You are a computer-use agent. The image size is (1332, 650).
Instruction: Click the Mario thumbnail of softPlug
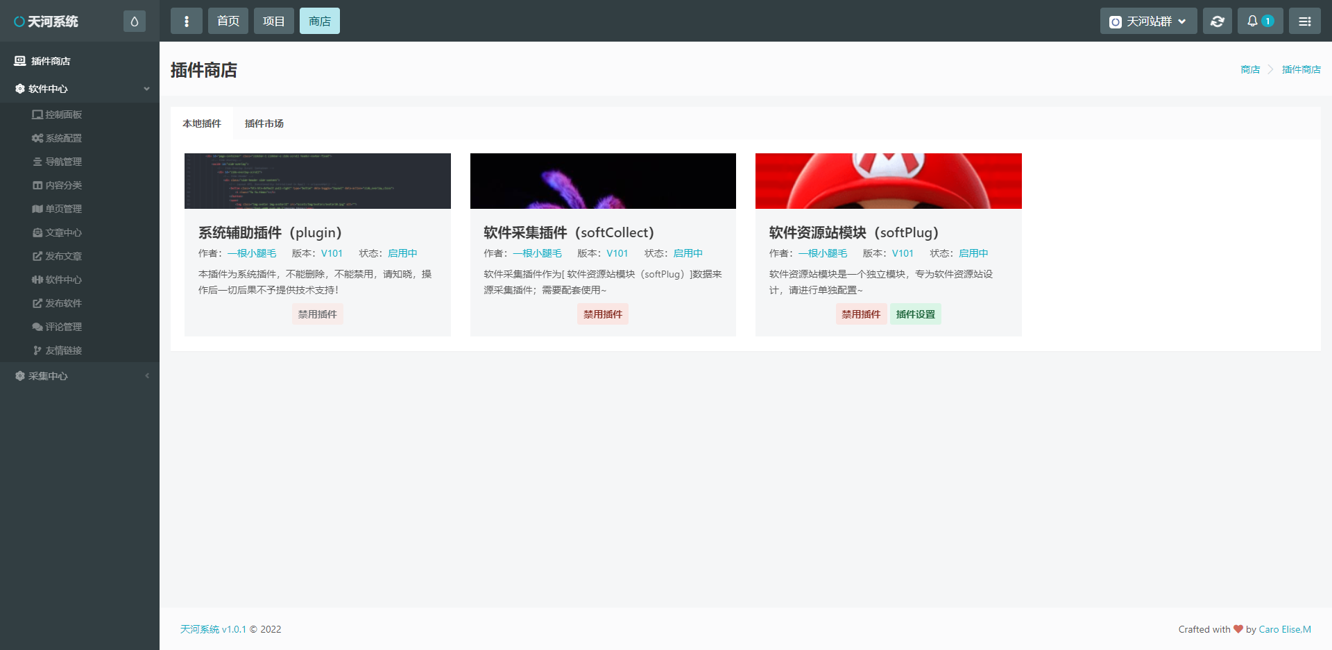pos(888,181)
